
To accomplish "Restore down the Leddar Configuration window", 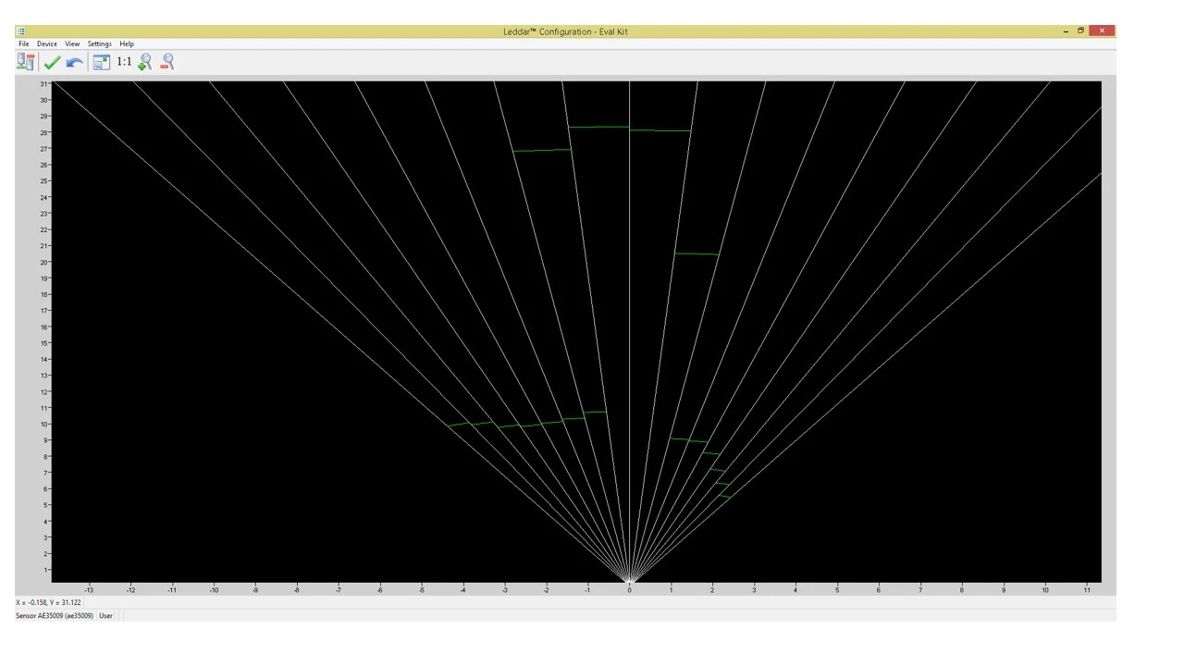I will coord(1080,31).
